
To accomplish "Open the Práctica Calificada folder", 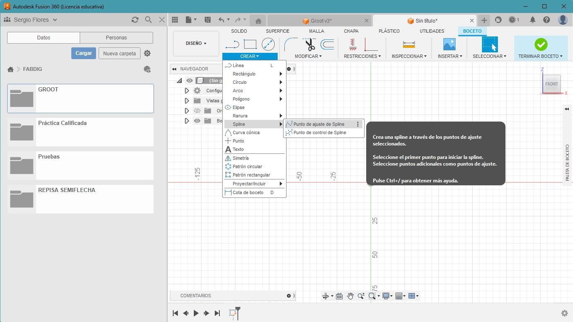I will pos(81,132).
